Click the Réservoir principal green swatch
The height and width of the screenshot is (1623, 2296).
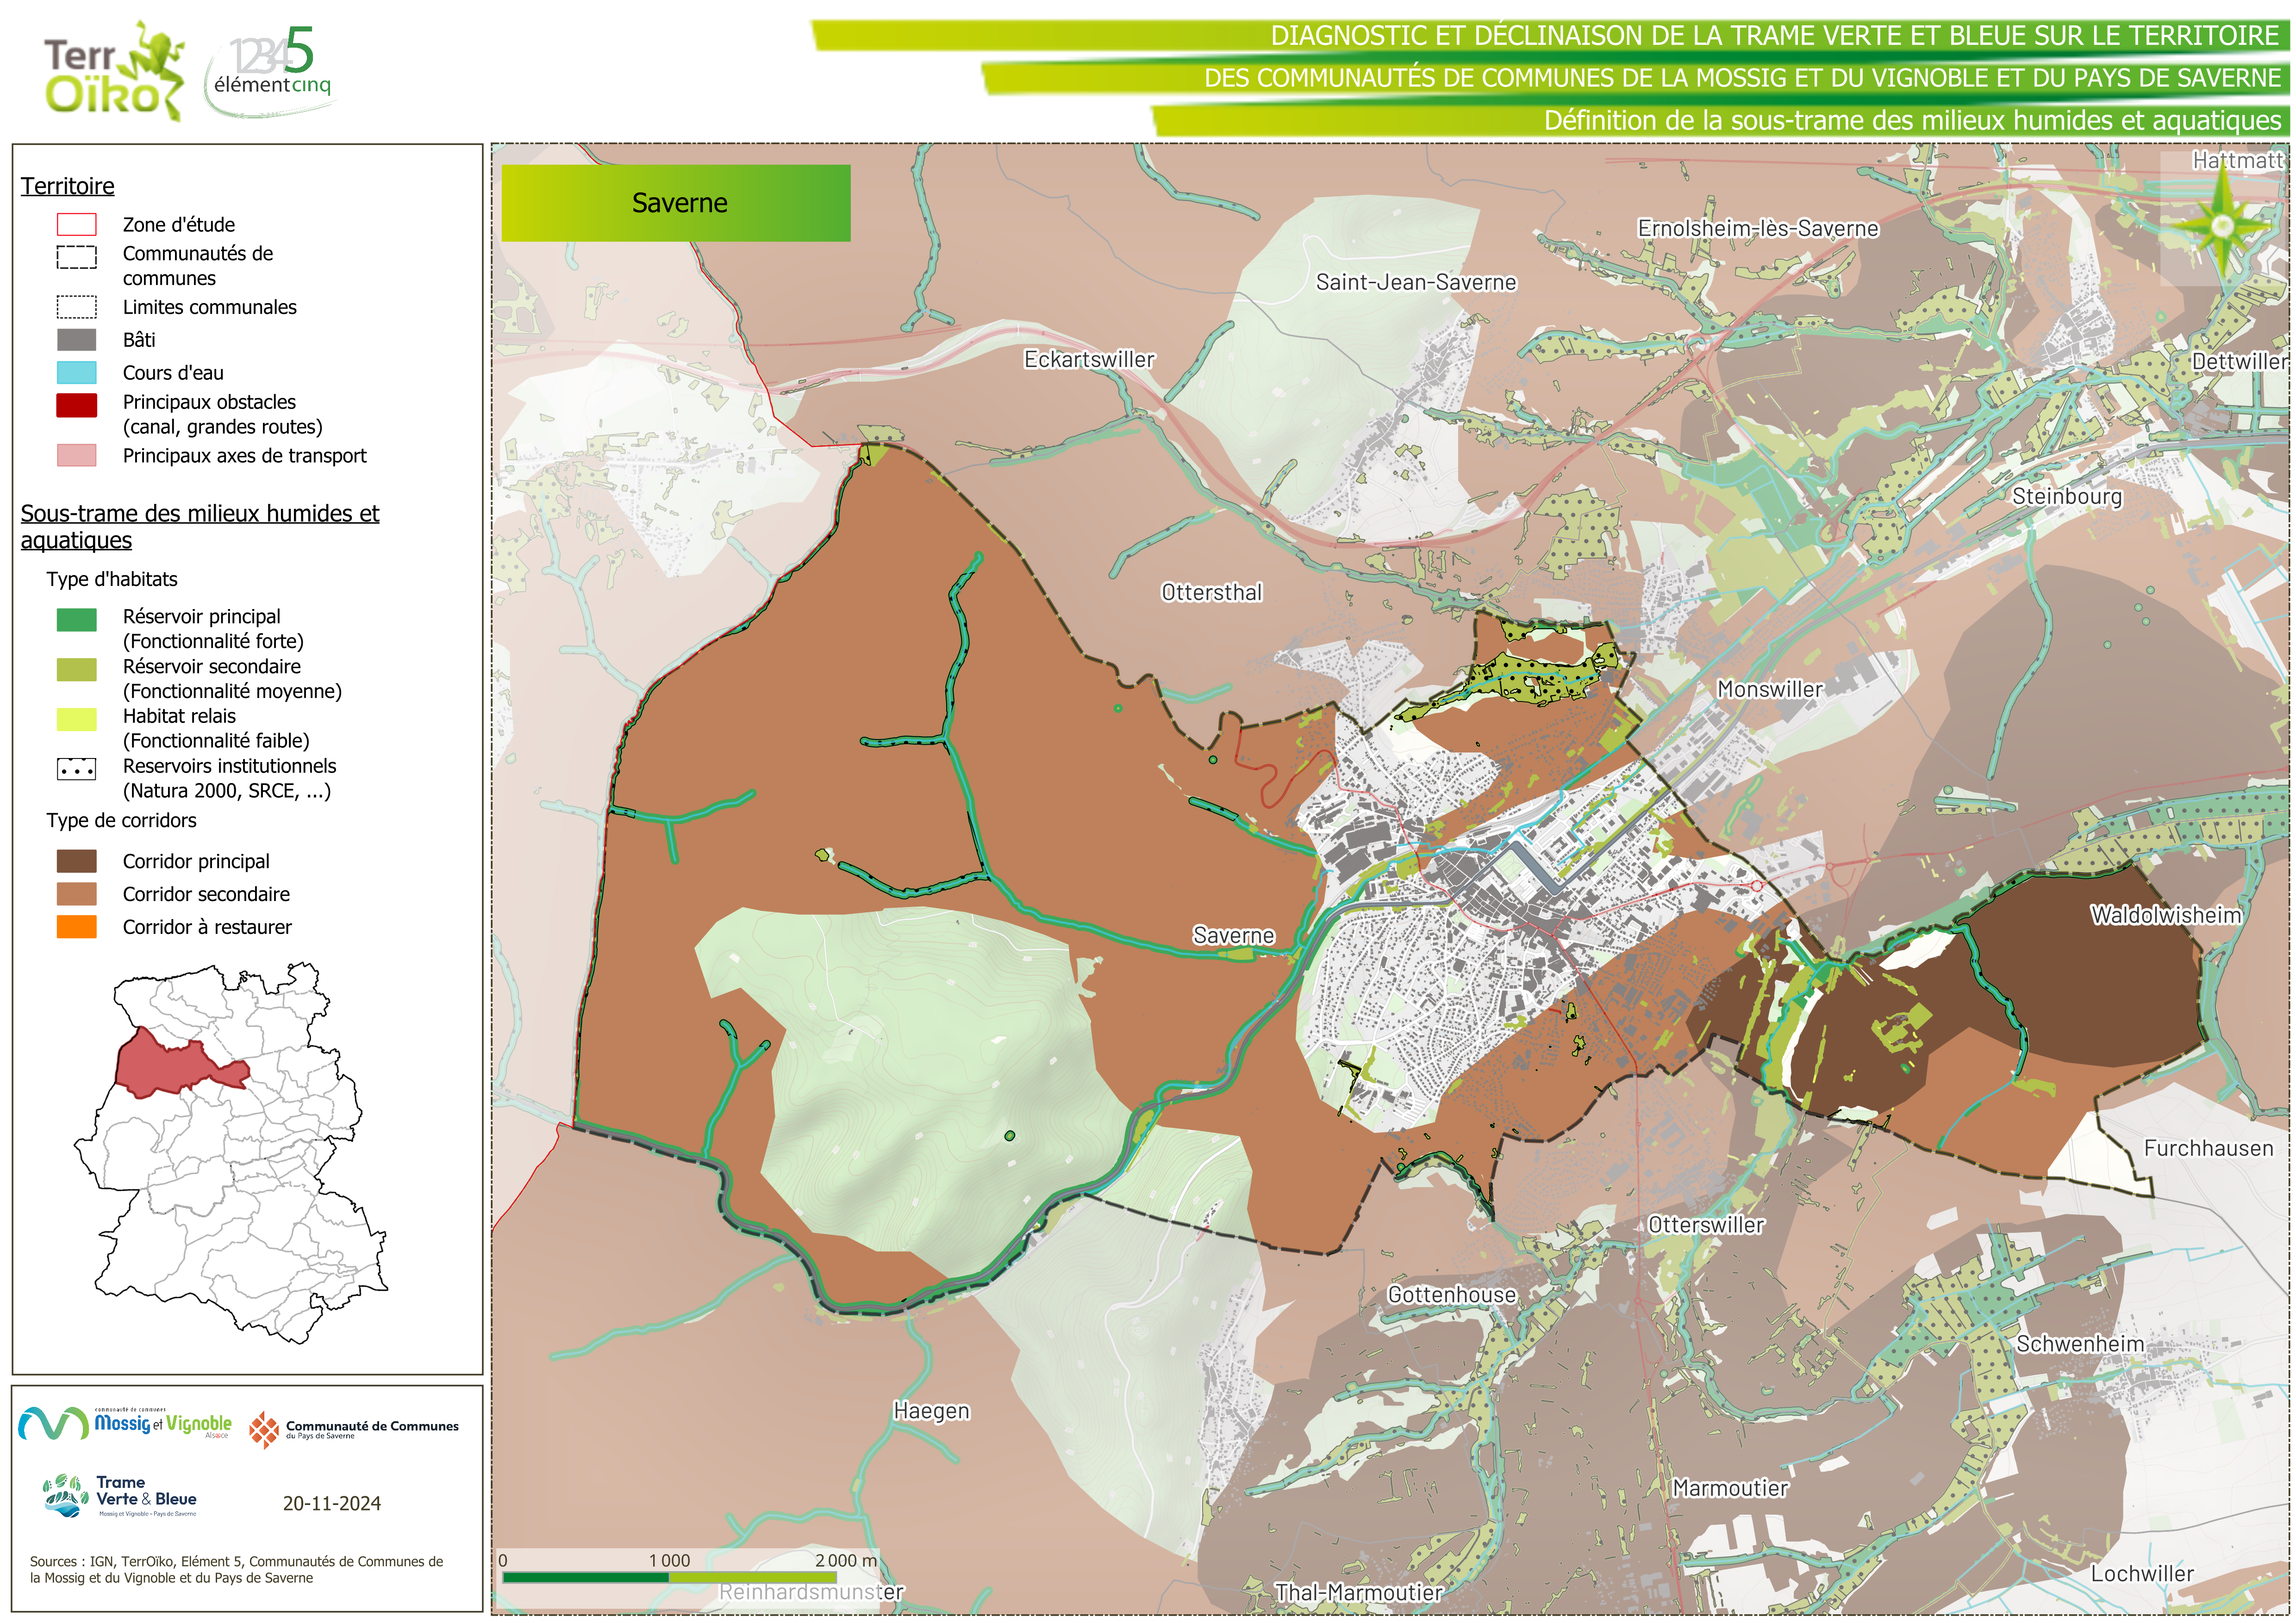[x=77, y=620]
